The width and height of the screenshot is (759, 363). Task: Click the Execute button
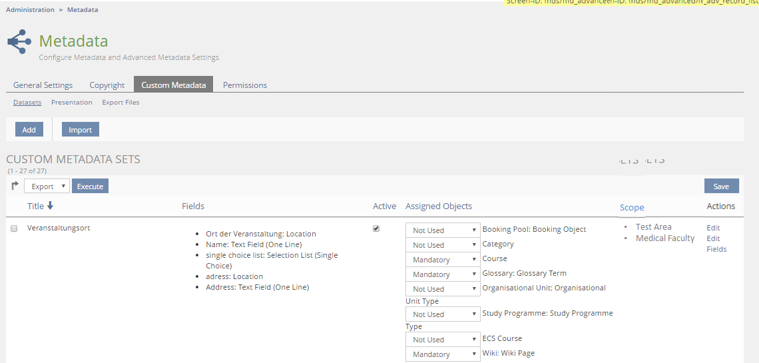click(90, 186)
